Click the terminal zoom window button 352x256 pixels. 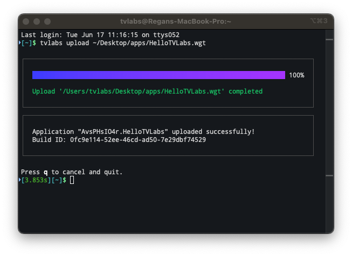(47, 22)
